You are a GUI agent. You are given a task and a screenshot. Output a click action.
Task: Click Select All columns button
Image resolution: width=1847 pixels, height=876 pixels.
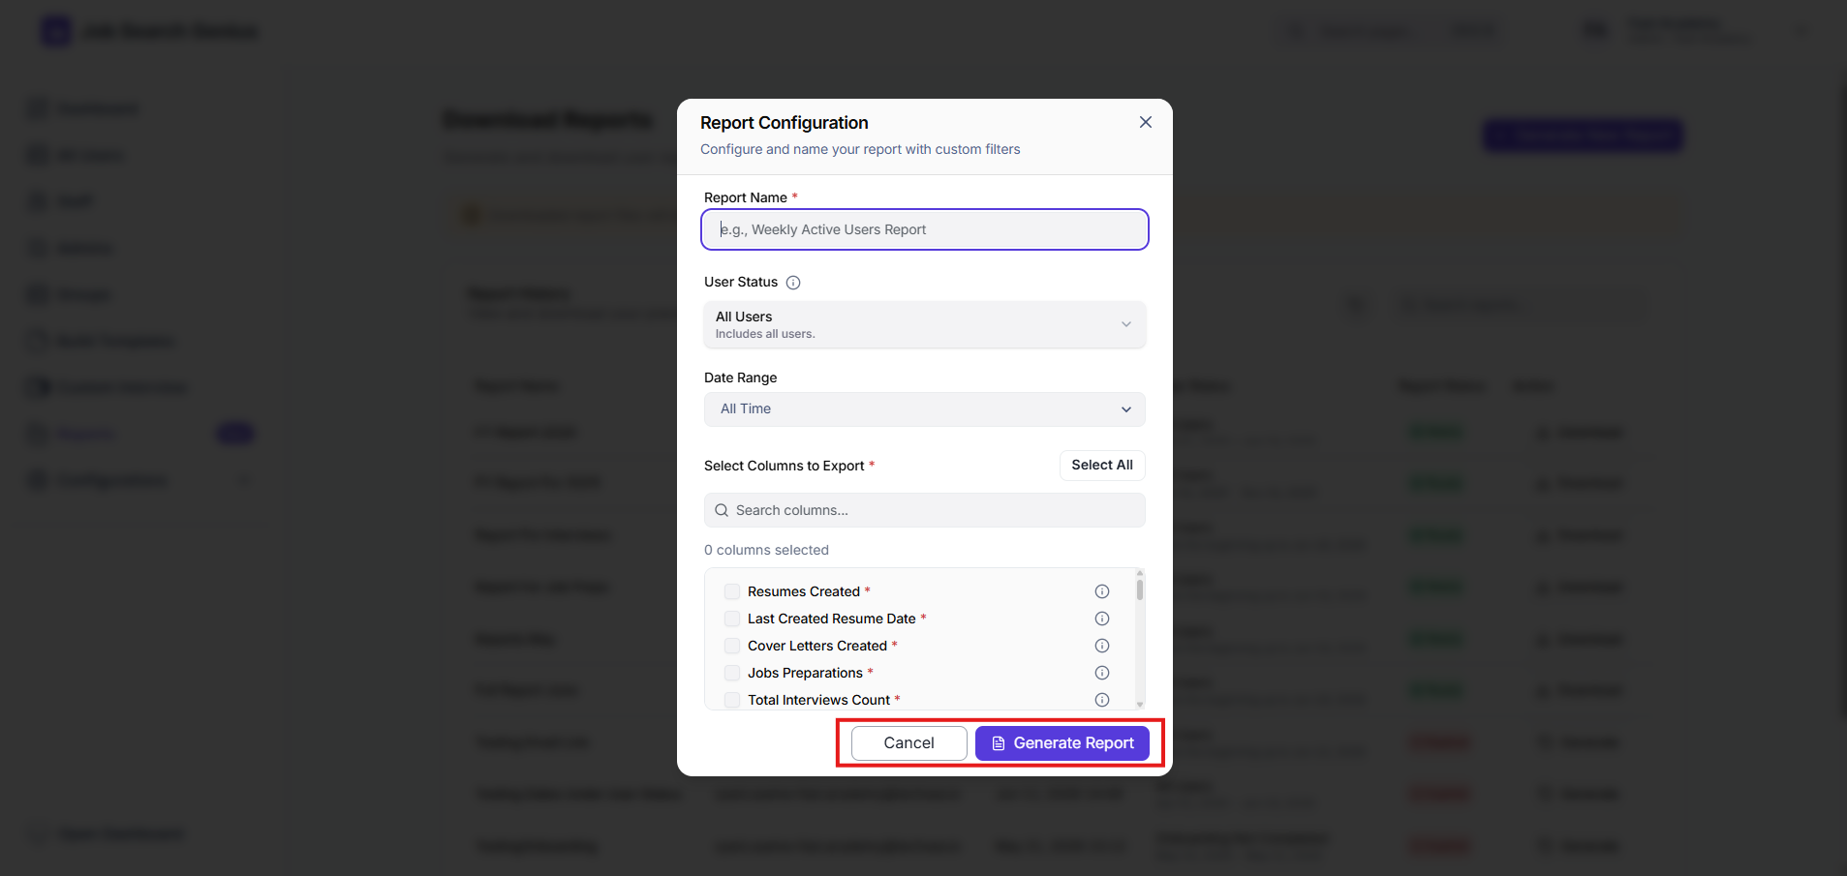[x=1102, y=466]
